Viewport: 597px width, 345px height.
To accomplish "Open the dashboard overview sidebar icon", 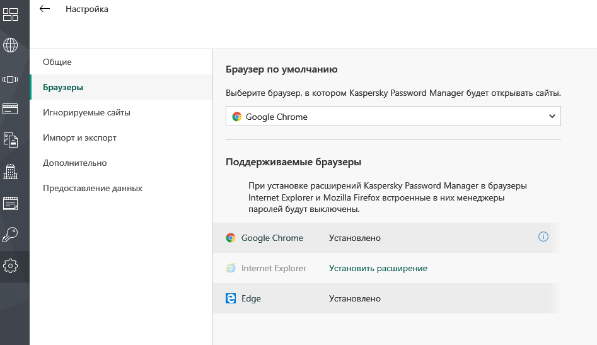I will click(x=11, y=15).
